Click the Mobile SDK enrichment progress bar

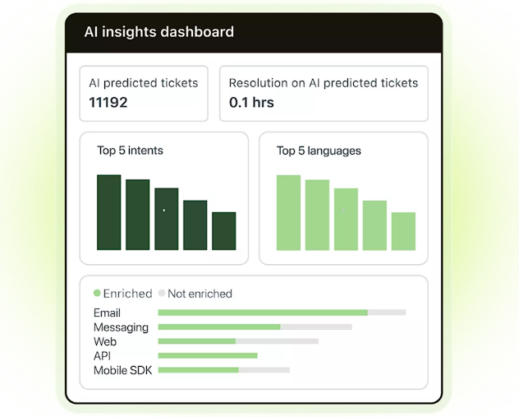(x=223, y=370)
